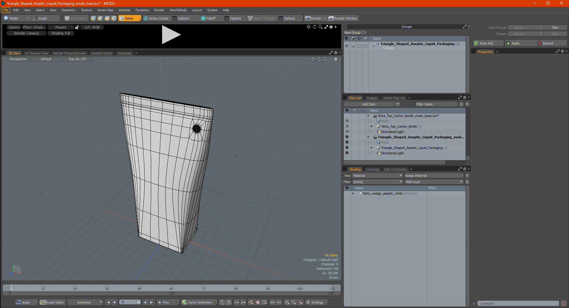
Task: Expand Triangle_Shaped_Aseptic_Liquid_Packaging group item
Action: pyautogui.click(x=372, y=148)
